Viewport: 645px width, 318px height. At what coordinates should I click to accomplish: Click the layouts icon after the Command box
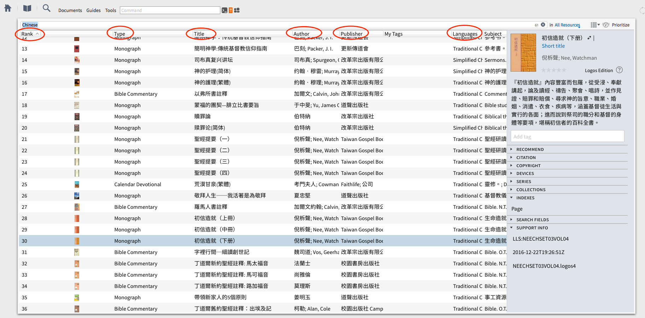(237, 11)
